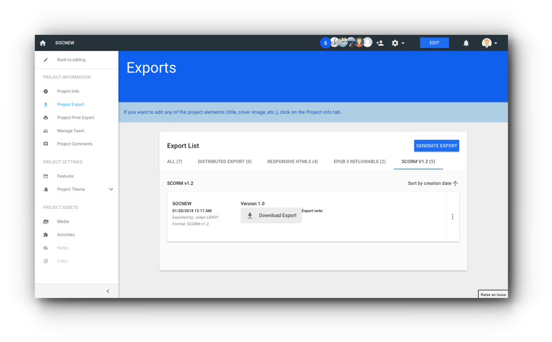This screenshot has width=552, height=342.
Task: Click the Project Export download icon
Action: click(46, 104)
